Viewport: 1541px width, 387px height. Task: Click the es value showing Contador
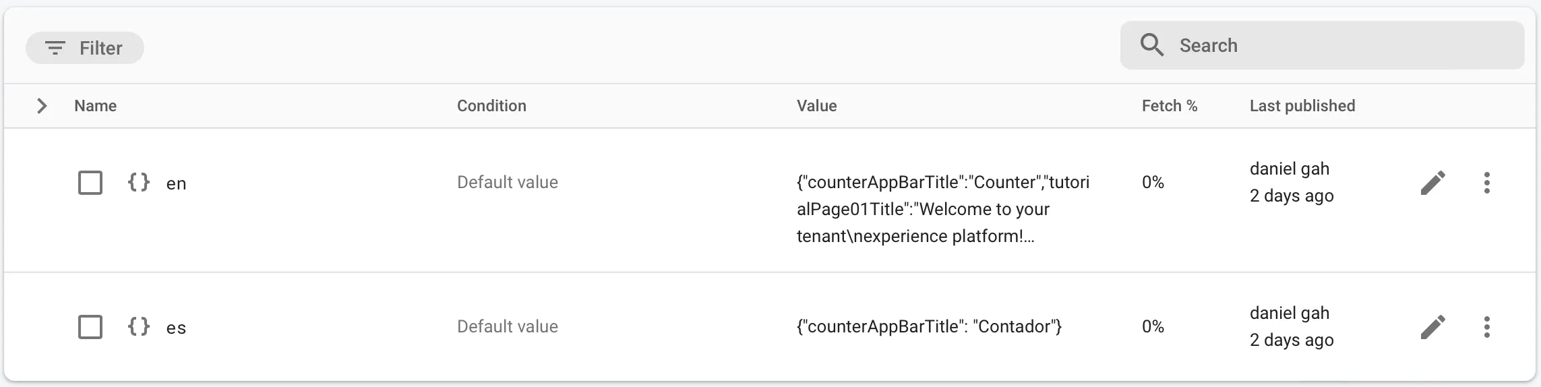click(929, 327)
